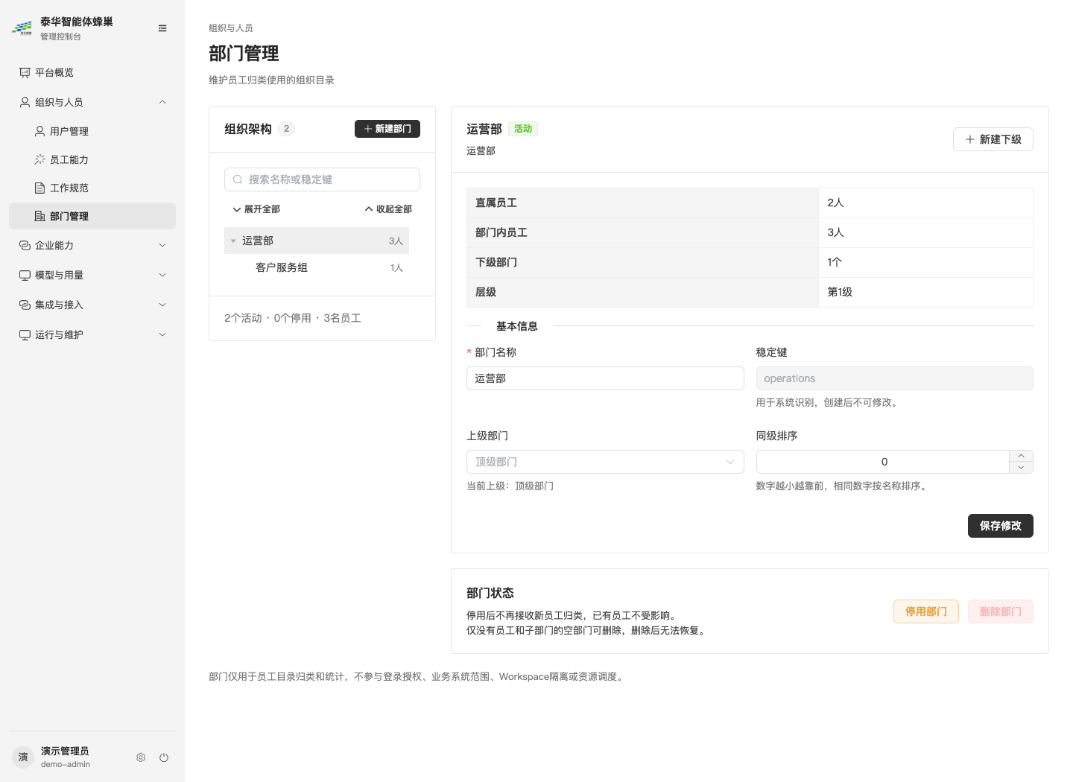Increase 同级排序 with the up arrow
The height and width of the screenshot is (782, 1073).
(x=1021, y=456)
